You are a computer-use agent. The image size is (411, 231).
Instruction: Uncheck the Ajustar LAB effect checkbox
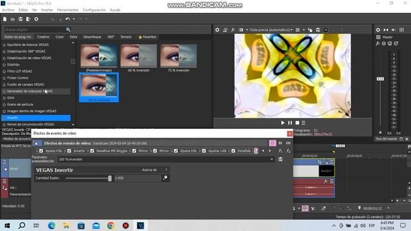pyautogui.click(x=204, y=151)
